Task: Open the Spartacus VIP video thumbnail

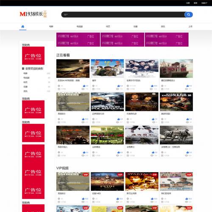Action: tap(142, 181)
